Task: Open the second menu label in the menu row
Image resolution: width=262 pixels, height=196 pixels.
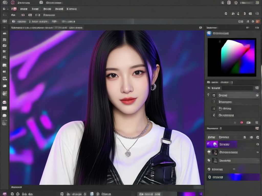Action: (35, 9)
